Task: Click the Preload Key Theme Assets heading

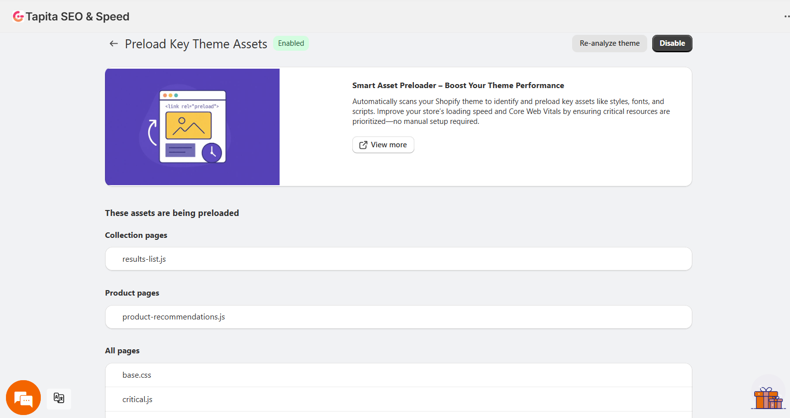Action: [x=196, y=44]
